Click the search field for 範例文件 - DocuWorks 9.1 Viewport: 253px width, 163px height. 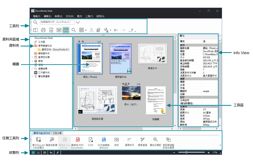coord(57,22)
